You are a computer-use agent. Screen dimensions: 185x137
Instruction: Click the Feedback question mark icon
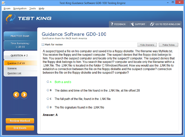[112, 24]
